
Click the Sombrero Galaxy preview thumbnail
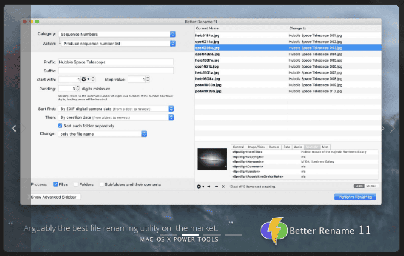[x=212, y=159]
